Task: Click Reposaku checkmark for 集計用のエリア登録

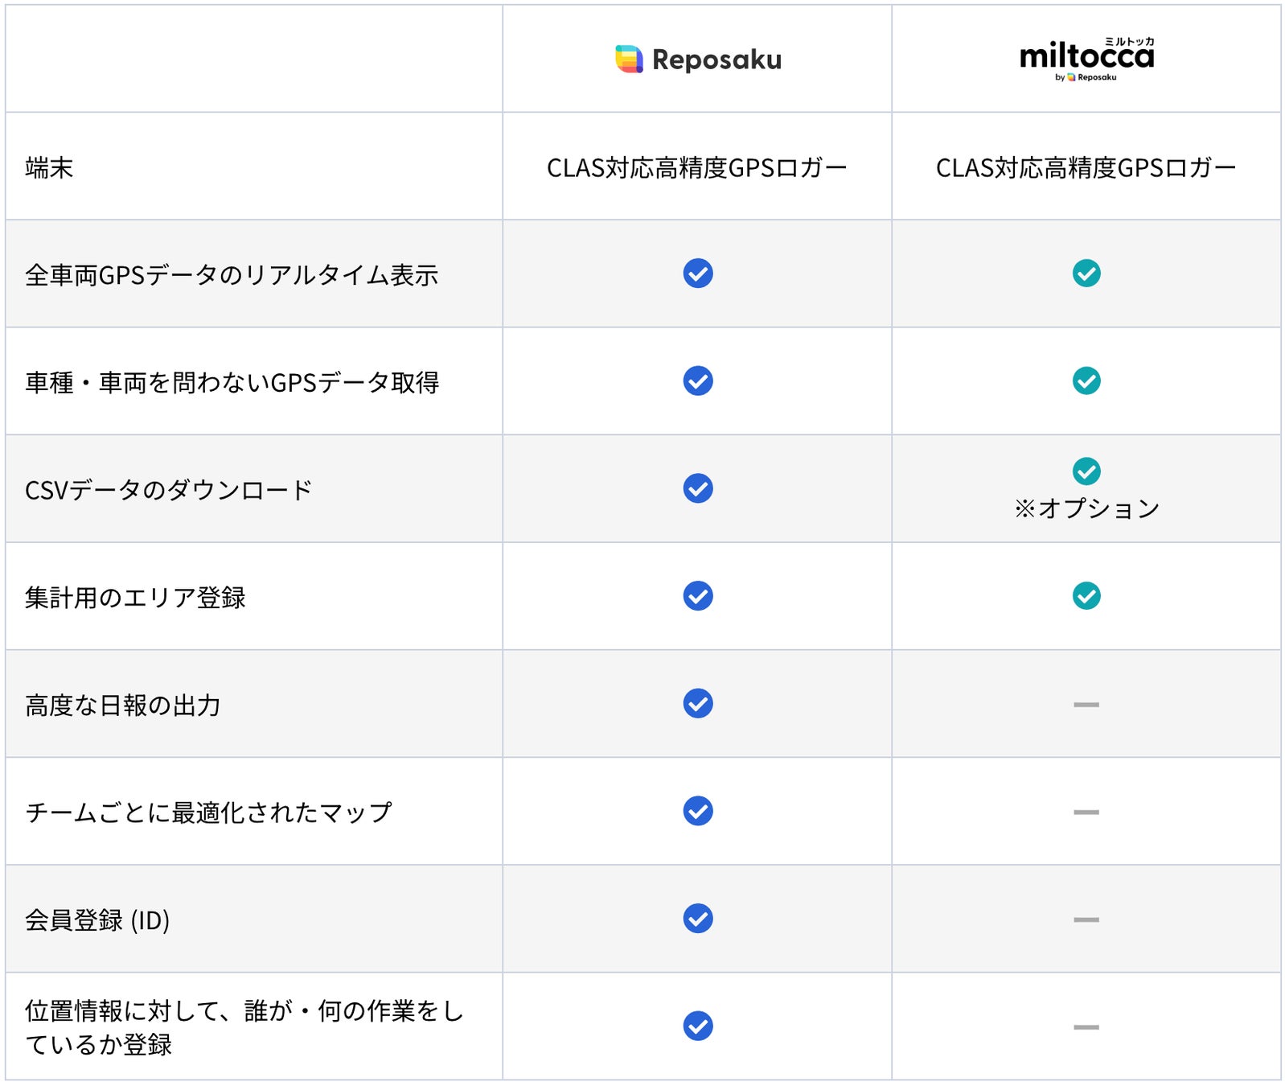Action: coord(698,596)
